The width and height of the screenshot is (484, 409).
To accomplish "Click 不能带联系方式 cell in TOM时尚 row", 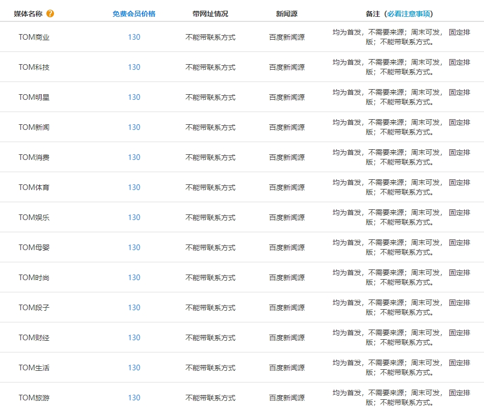I will 210,278.
